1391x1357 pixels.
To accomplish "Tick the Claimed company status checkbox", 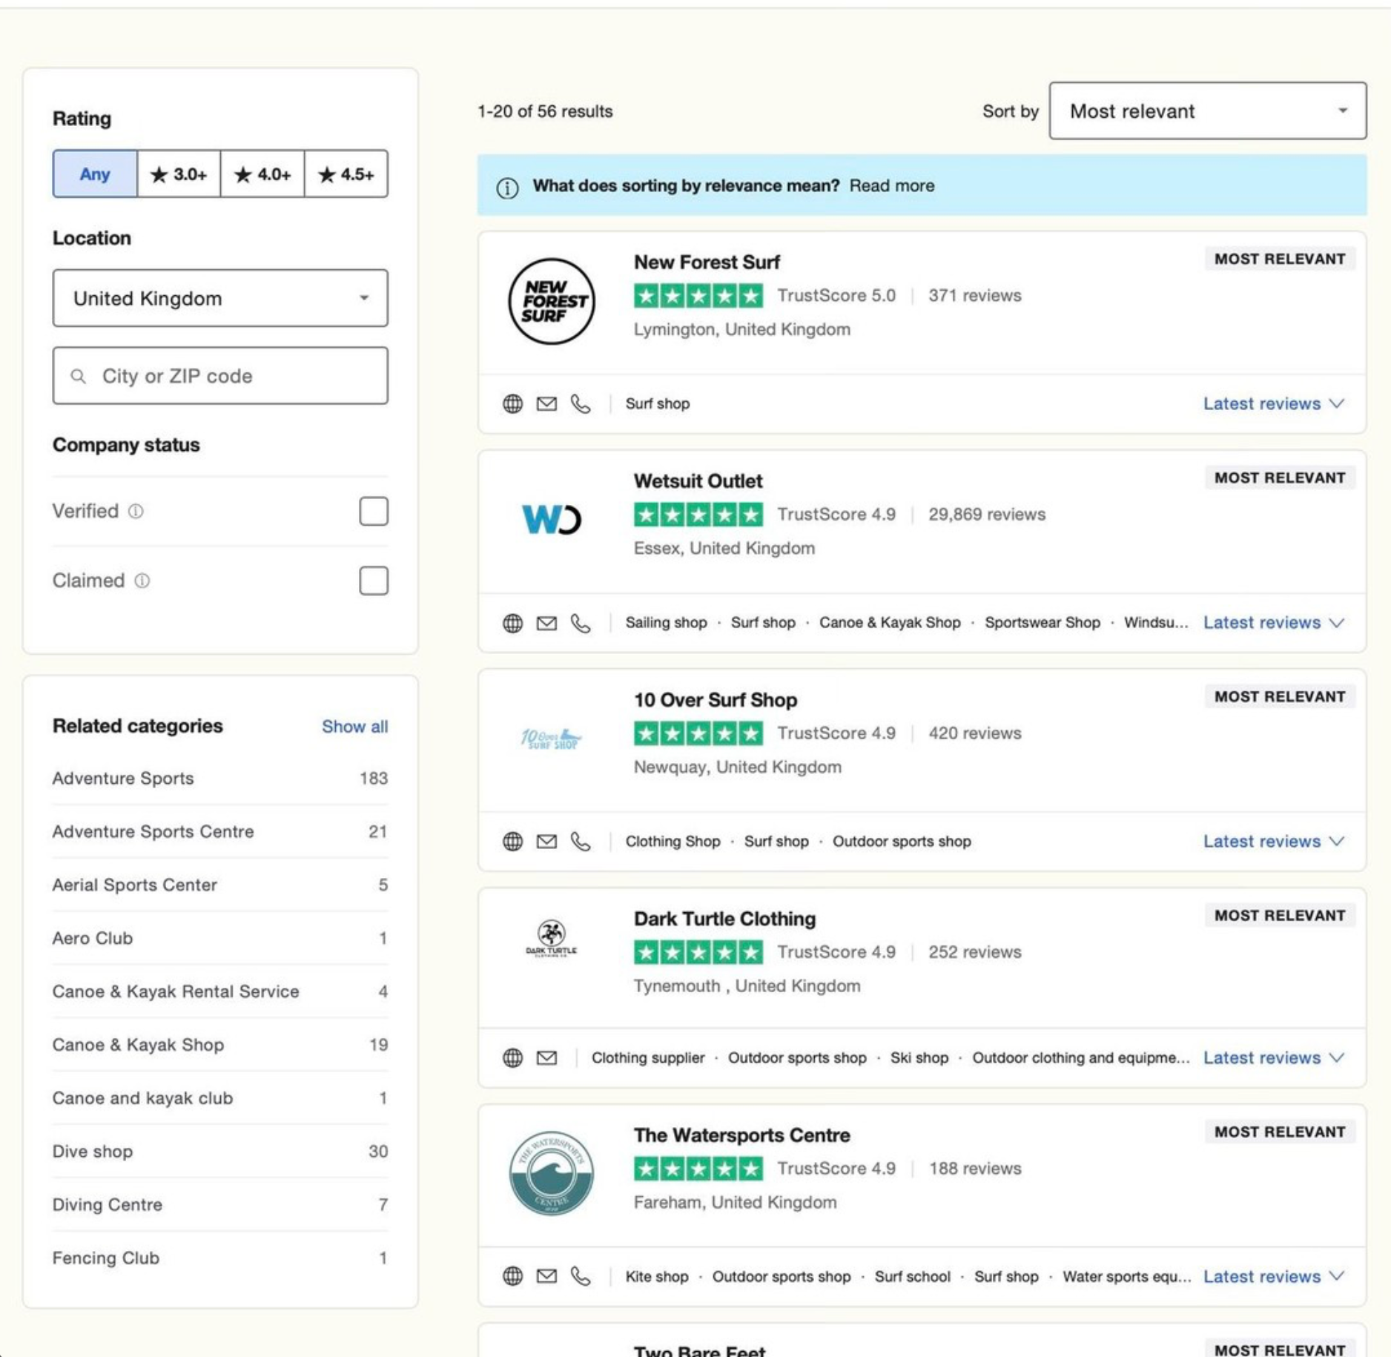I will coord(373,581).
